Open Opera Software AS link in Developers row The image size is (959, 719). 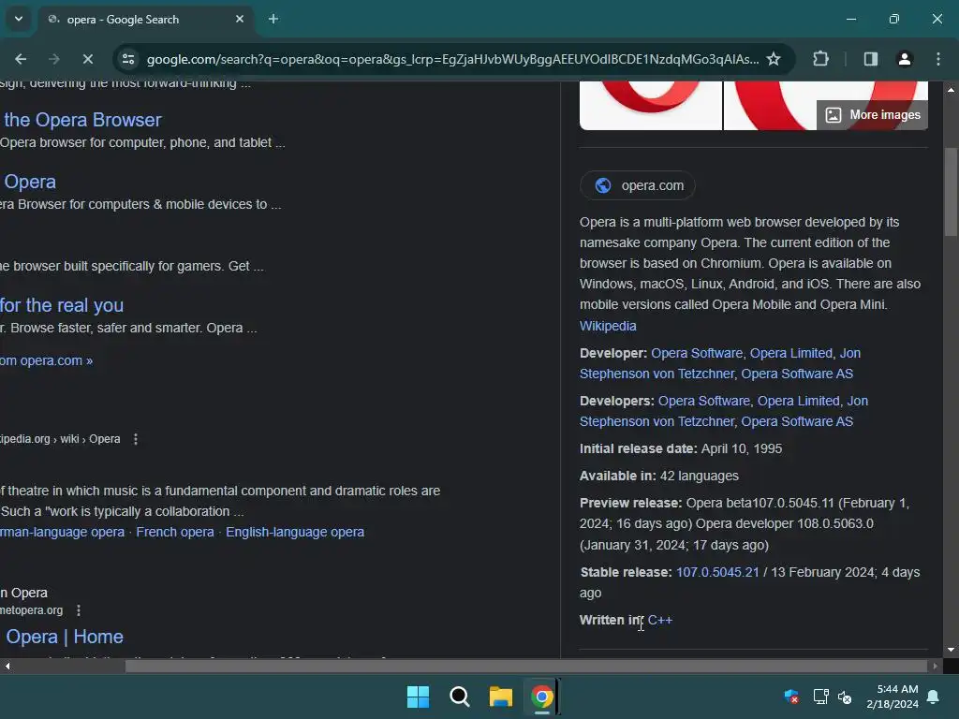(x=797, y=422)
